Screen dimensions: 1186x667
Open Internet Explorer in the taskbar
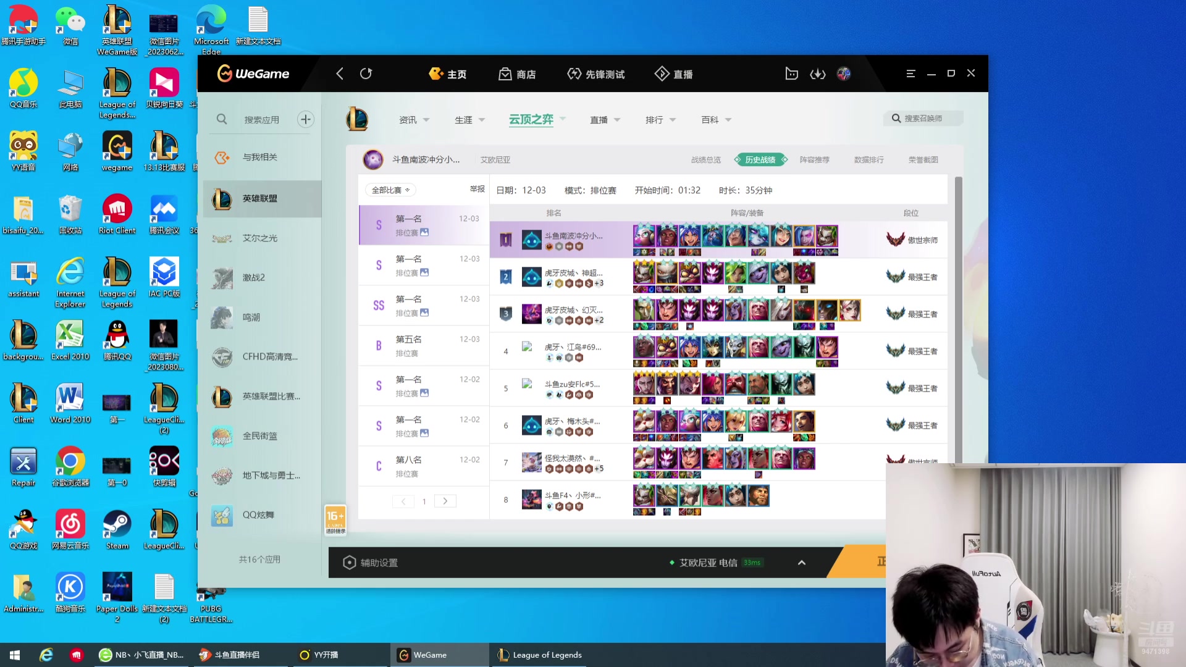coord(46,655)
